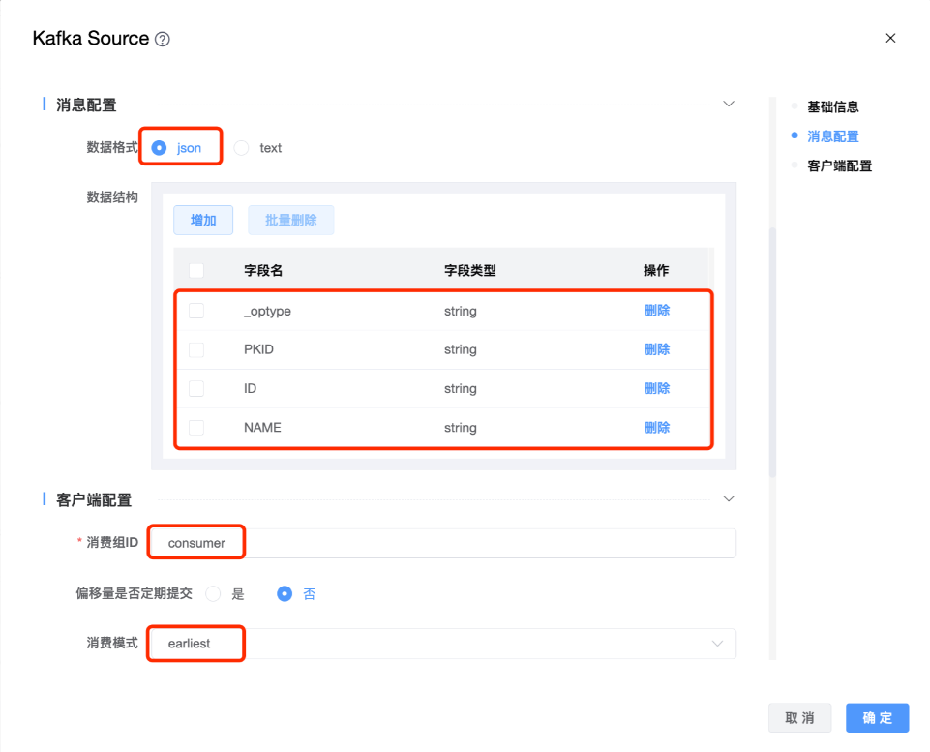Select the text data format radio

242,148
